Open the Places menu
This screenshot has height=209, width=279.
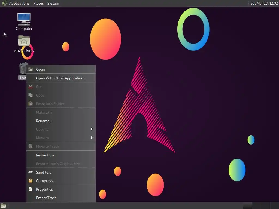[38, 3]
